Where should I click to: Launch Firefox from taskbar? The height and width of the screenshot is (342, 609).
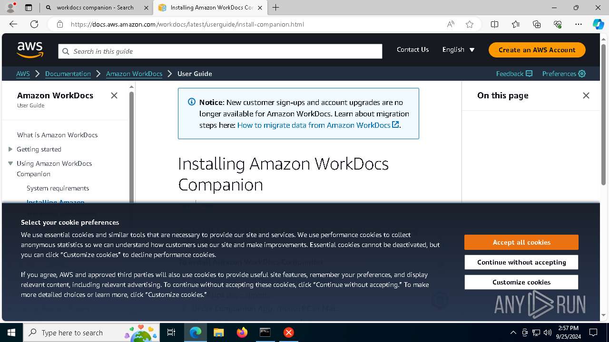point(242,332)
